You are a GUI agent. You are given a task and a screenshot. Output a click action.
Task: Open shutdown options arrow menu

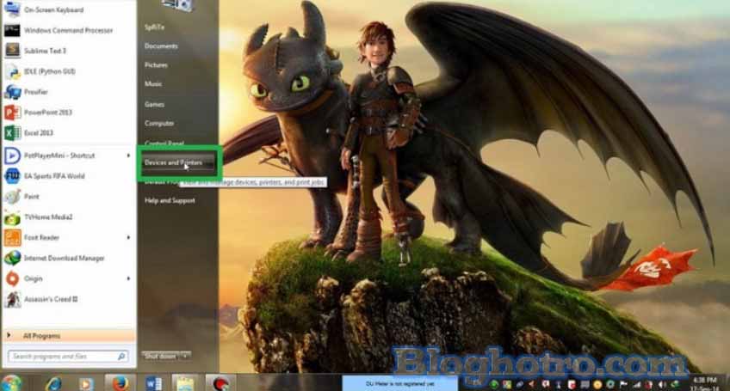(187, 356)
